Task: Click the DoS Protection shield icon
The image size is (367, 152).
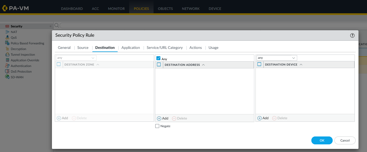Action: [x=7, y=71]
